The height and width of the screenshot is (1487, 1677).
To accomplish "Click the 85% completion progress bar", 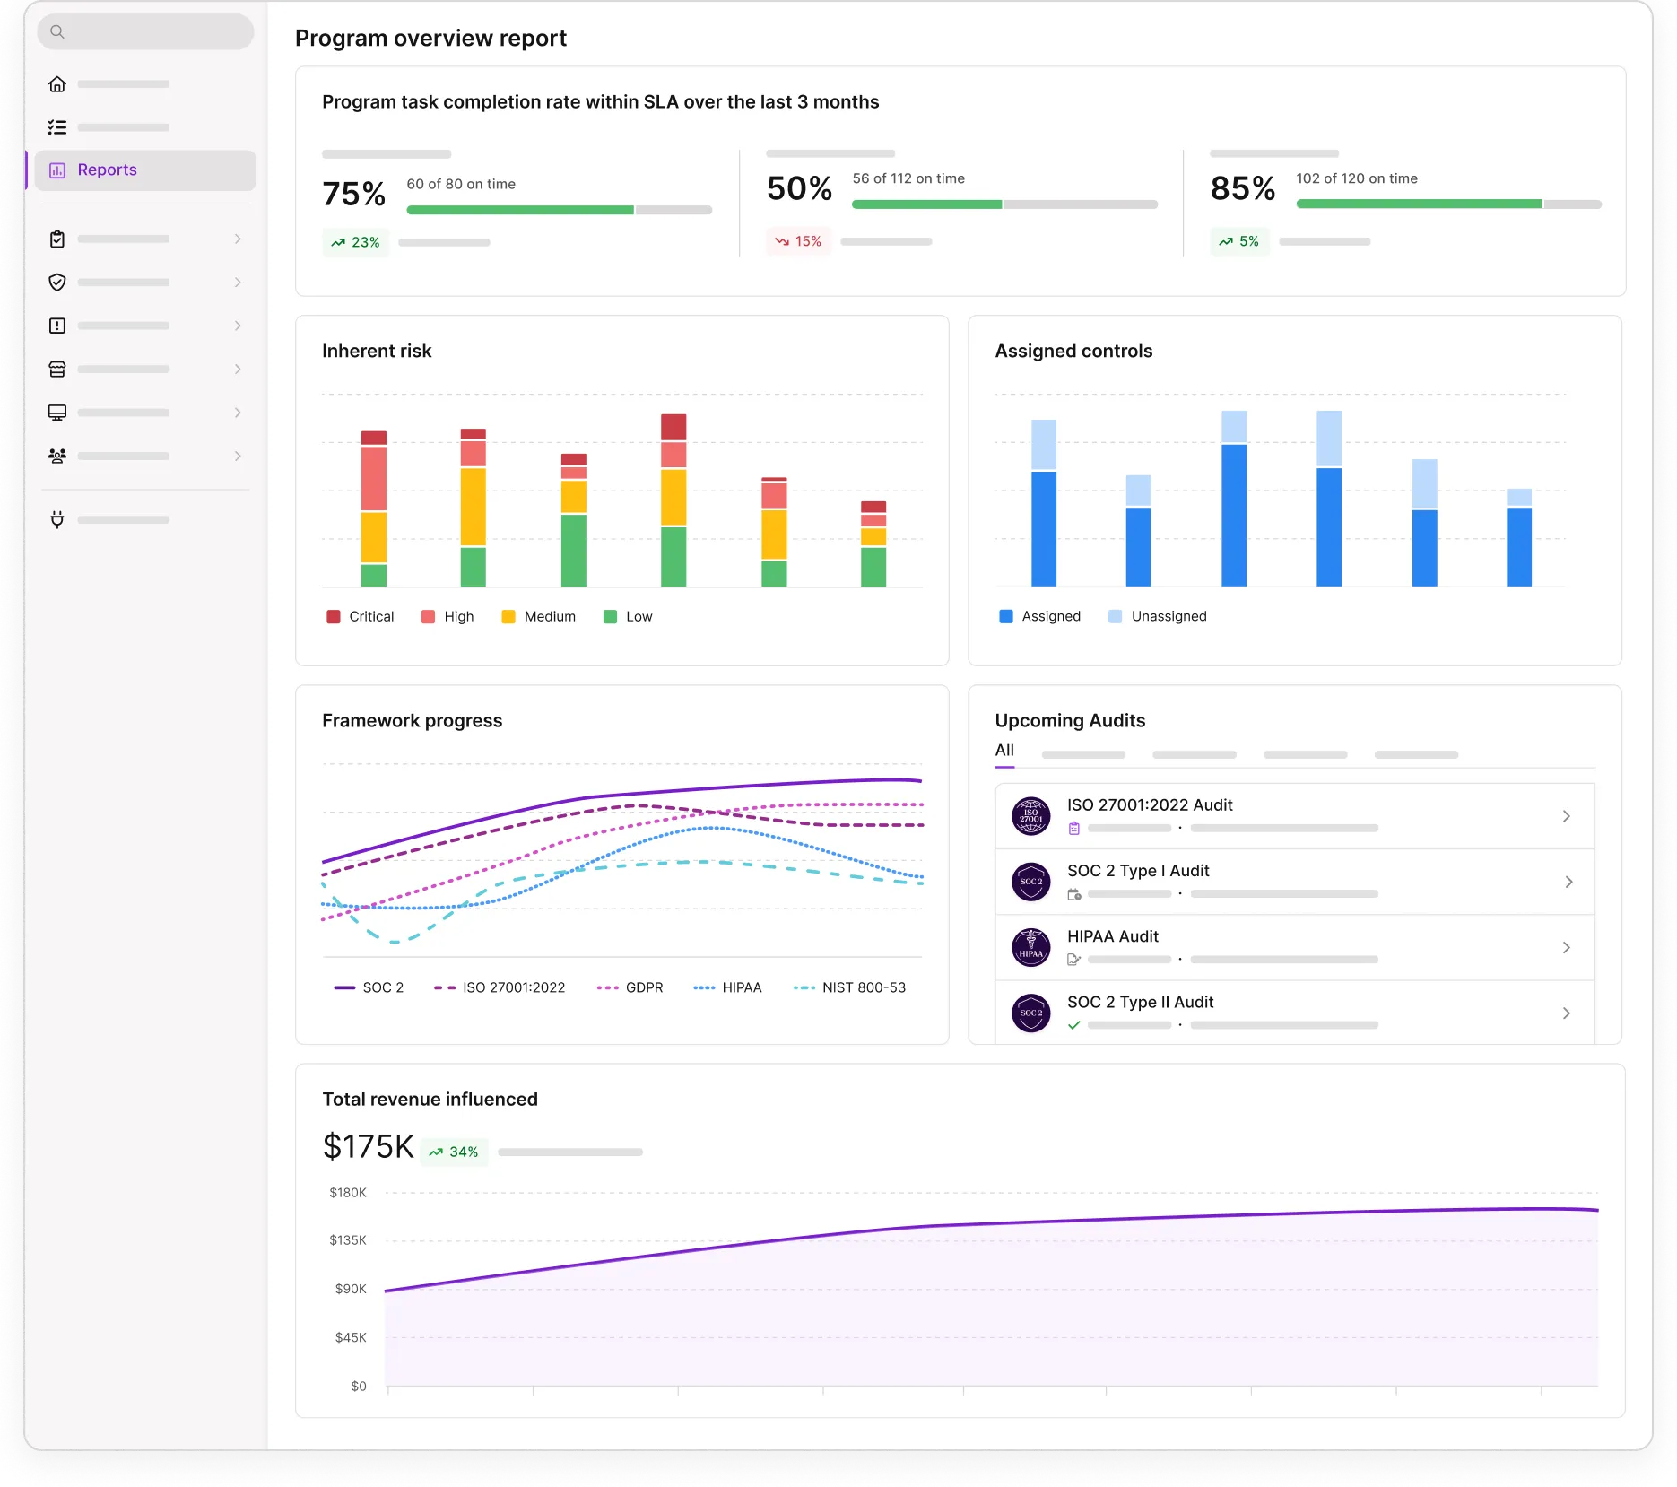I will point(1449,204).
